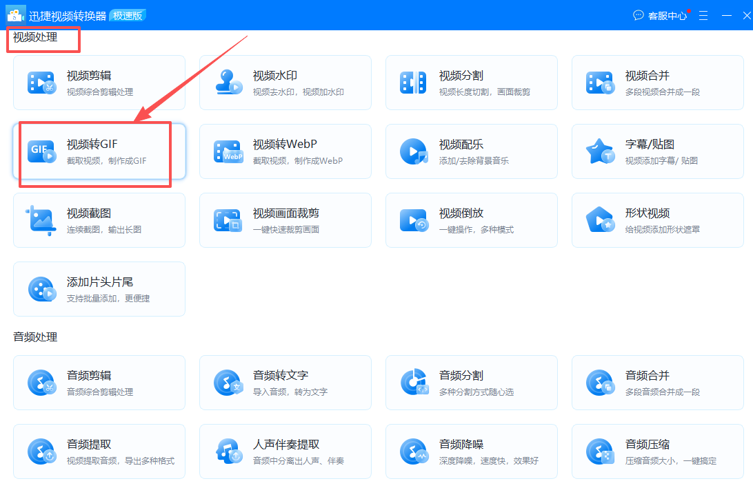753x490 pixels.
Task: Click the 视频截图 screenshot icon
Action: pos(41,220)
